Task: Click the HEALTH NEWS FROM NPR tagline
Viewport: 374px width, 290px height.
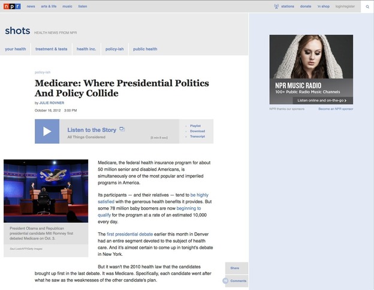Action: tap(55, 33)
